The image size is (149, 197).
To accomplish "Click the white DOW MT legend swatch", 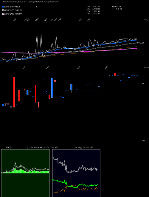I will pos(3,10).
